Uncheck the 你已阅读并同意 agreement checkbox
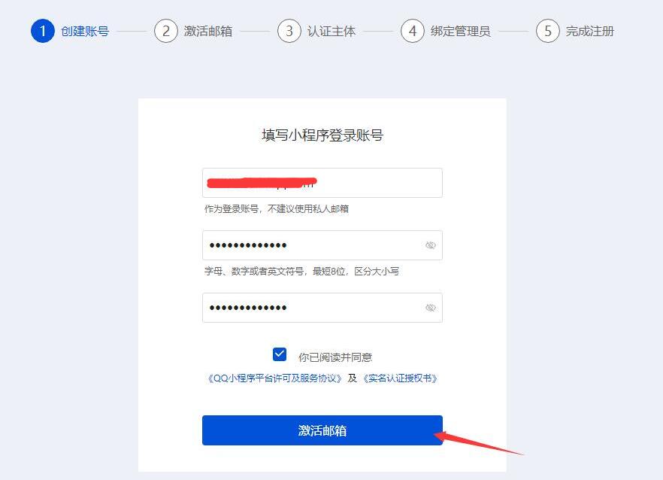Image resolution: width=663 pixels, height=480 pixels. click(280, 354)
